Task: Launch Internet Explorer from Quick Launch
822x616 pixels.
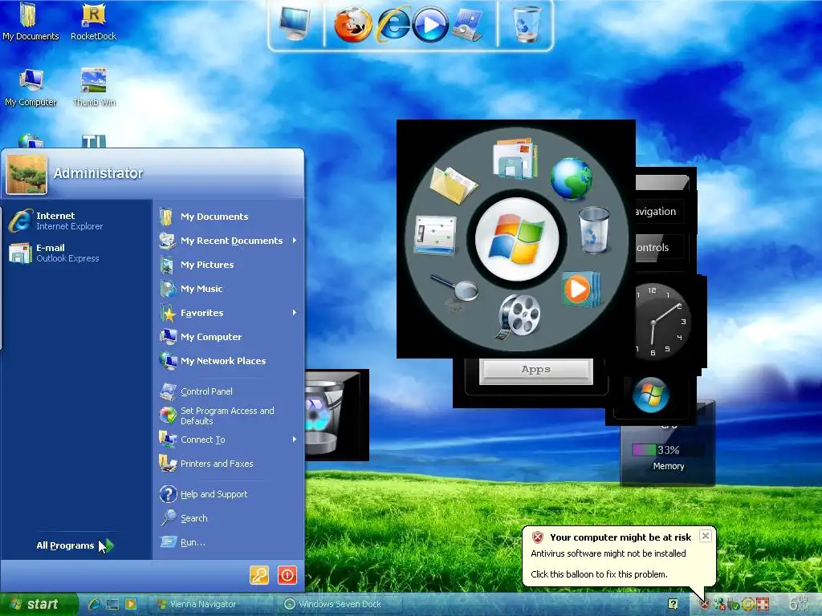Action: click(94, 604)
